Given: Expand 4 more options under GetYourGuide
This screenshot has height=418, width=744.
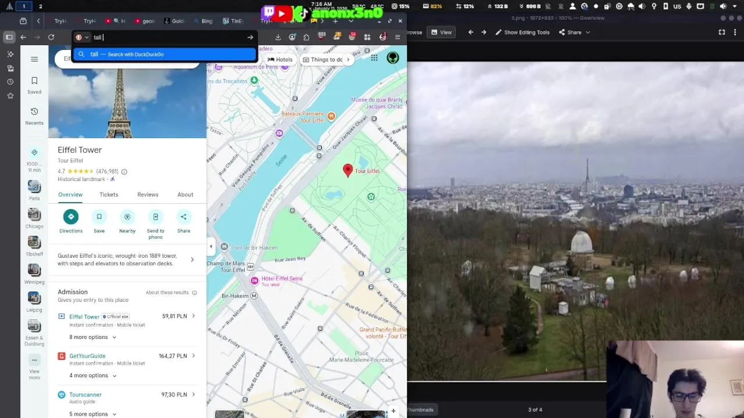Looking at the screenshot, I should click(92, 376).
